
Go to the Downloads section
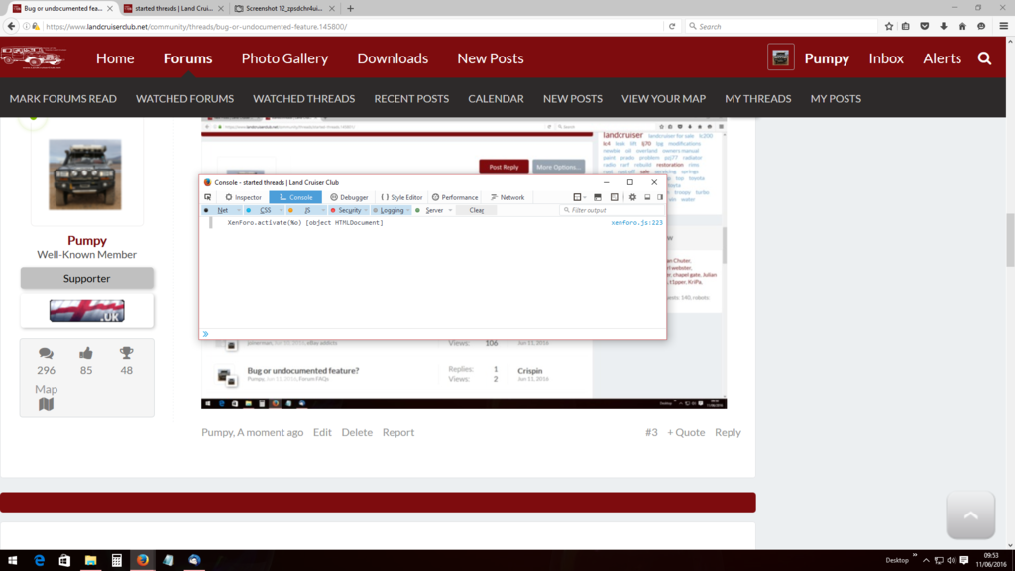(393, 58)
